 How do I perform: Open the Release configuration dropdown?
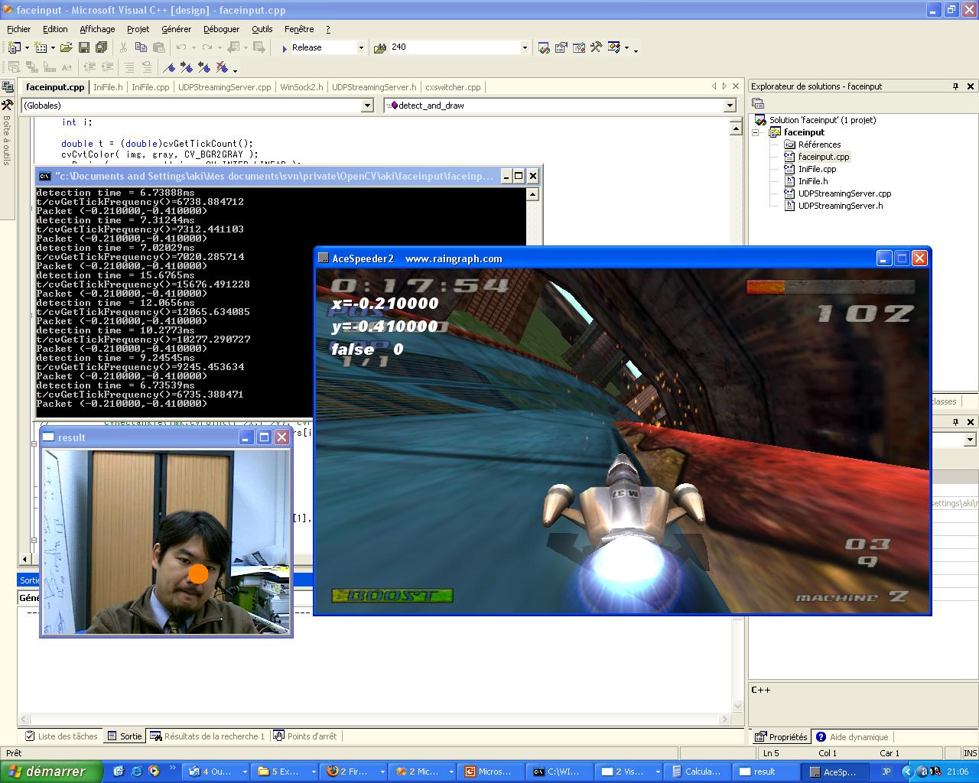pos(361,47)
